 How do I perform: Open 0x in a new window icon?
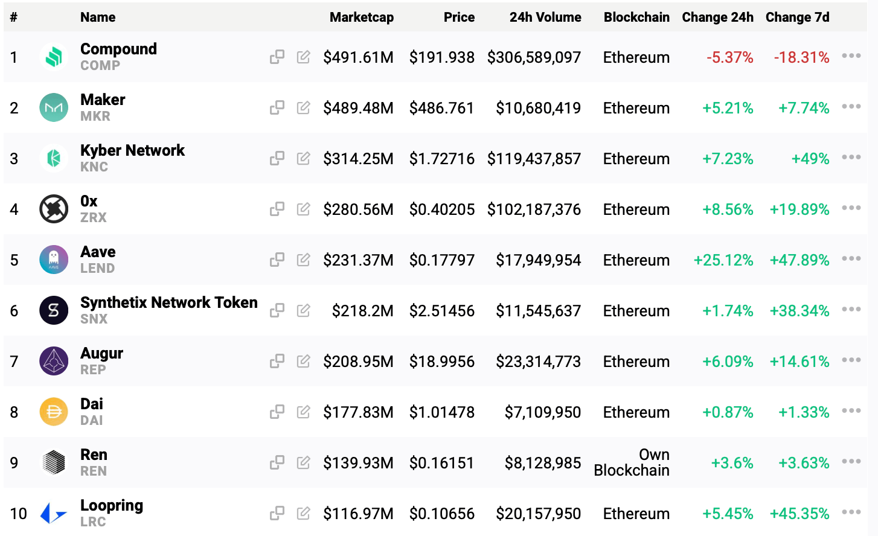277,209
